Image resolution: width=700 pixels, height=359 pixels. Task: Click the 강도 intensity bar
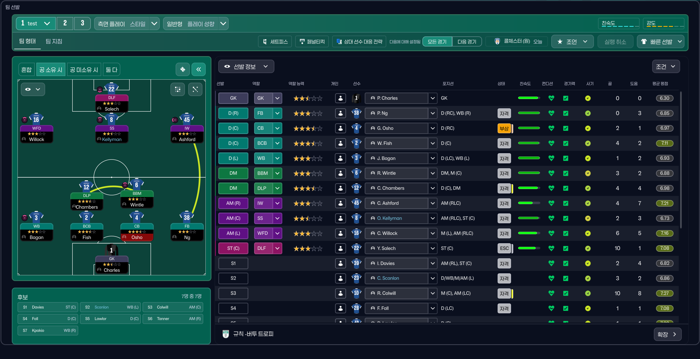click(664, 24)
